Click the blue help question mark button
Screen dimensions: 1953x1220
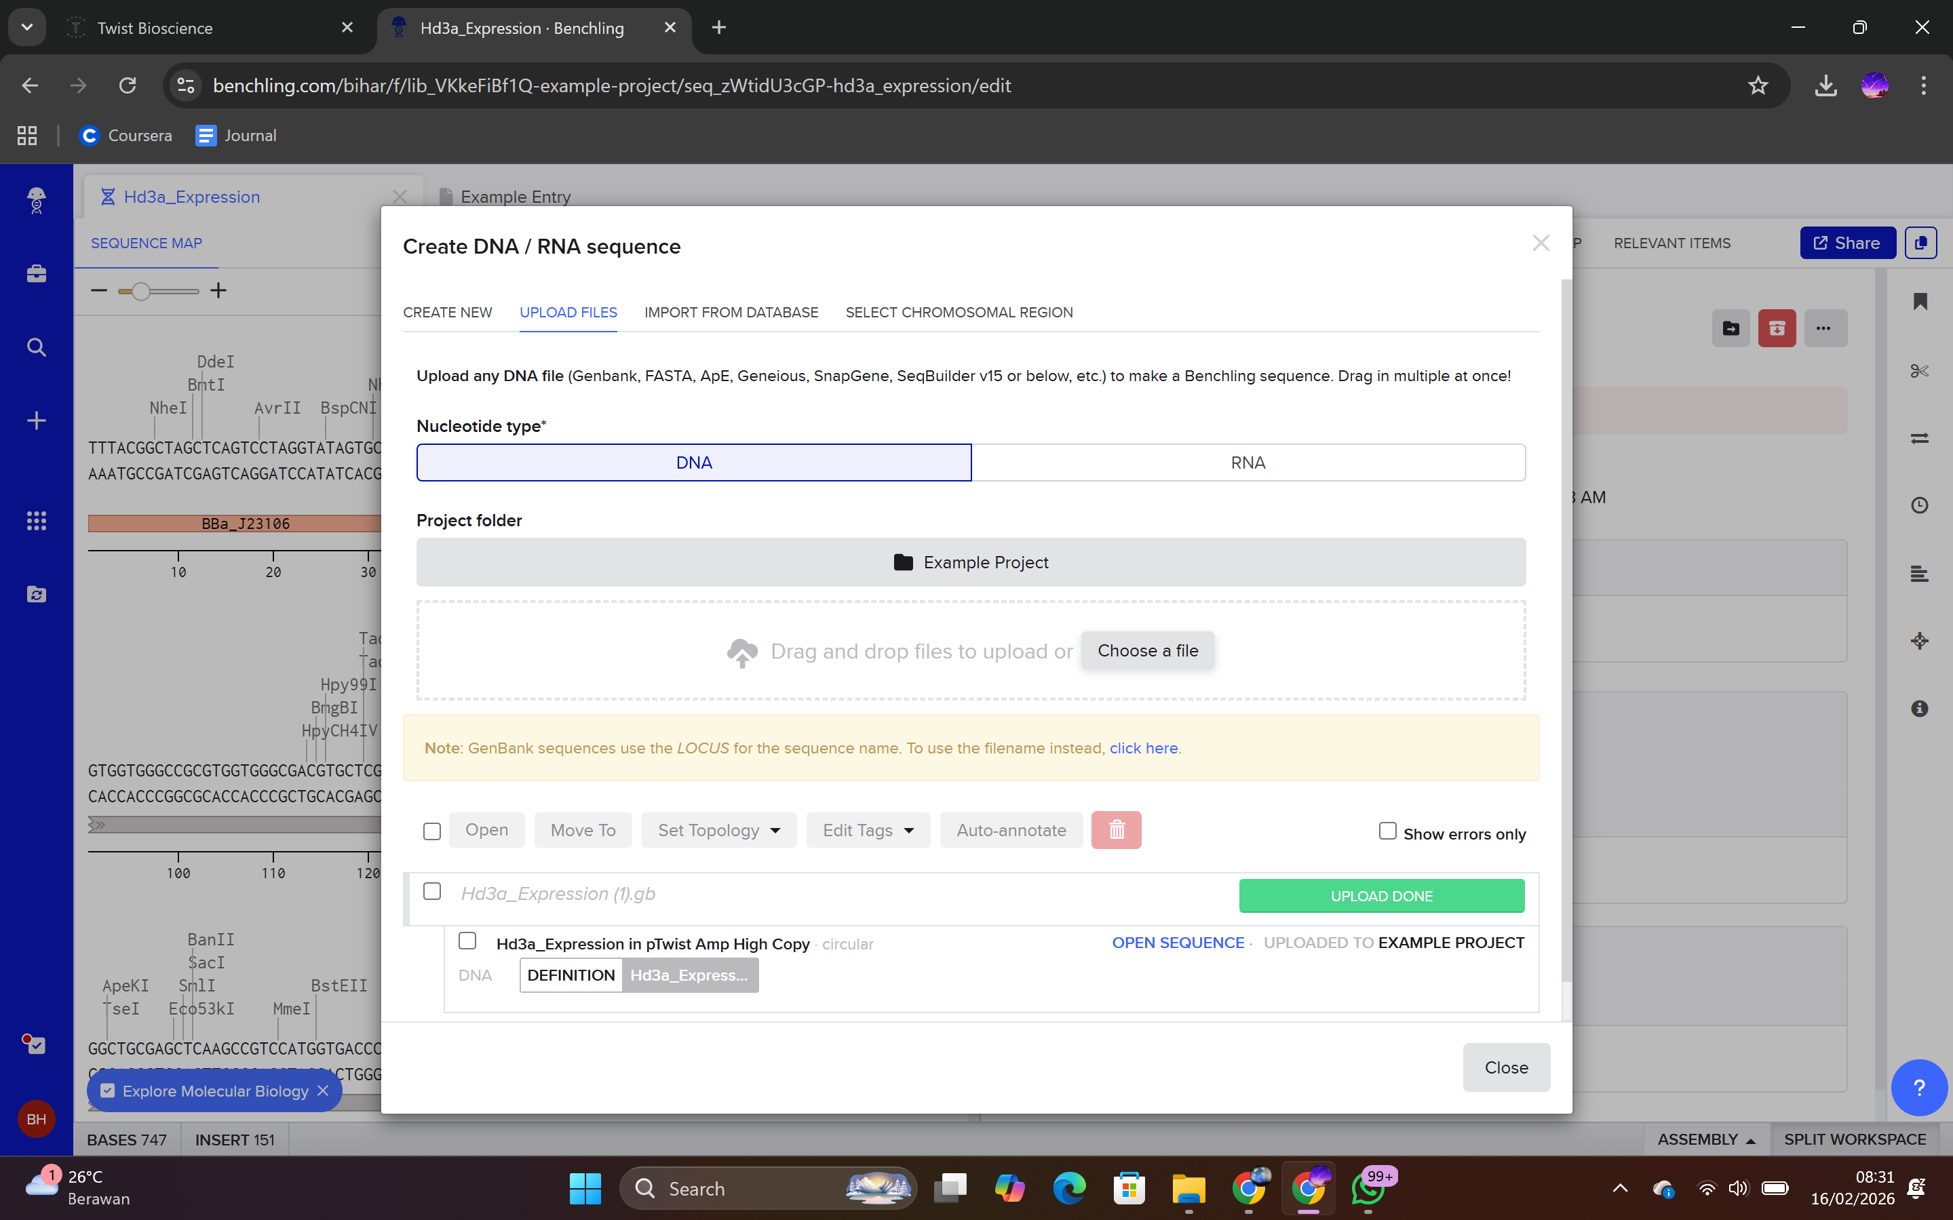[1918, 1088]
